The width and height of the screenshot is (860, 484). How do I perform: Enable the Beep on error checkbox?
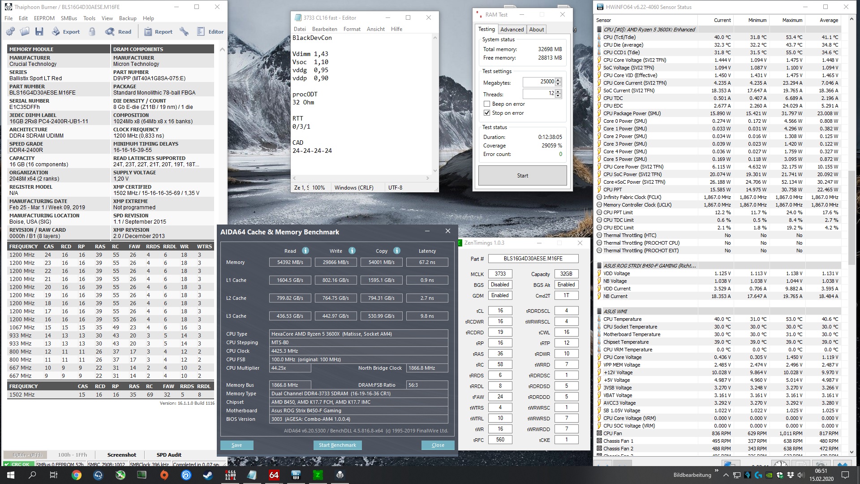(x=487, y=104)
